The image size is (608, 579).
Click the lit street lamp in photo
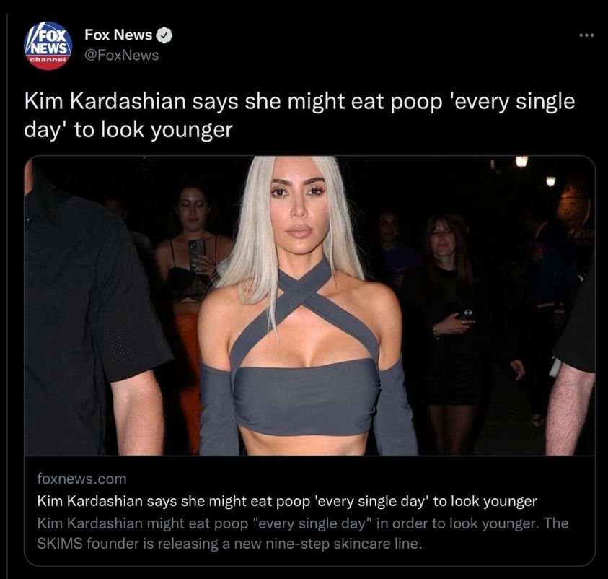point(521,161)
